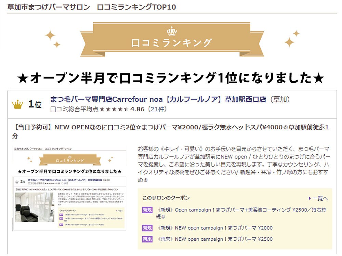Select the Open campaign ¥2500 美容液コーティング coupon
342x256 pixels.
(242, 213)
